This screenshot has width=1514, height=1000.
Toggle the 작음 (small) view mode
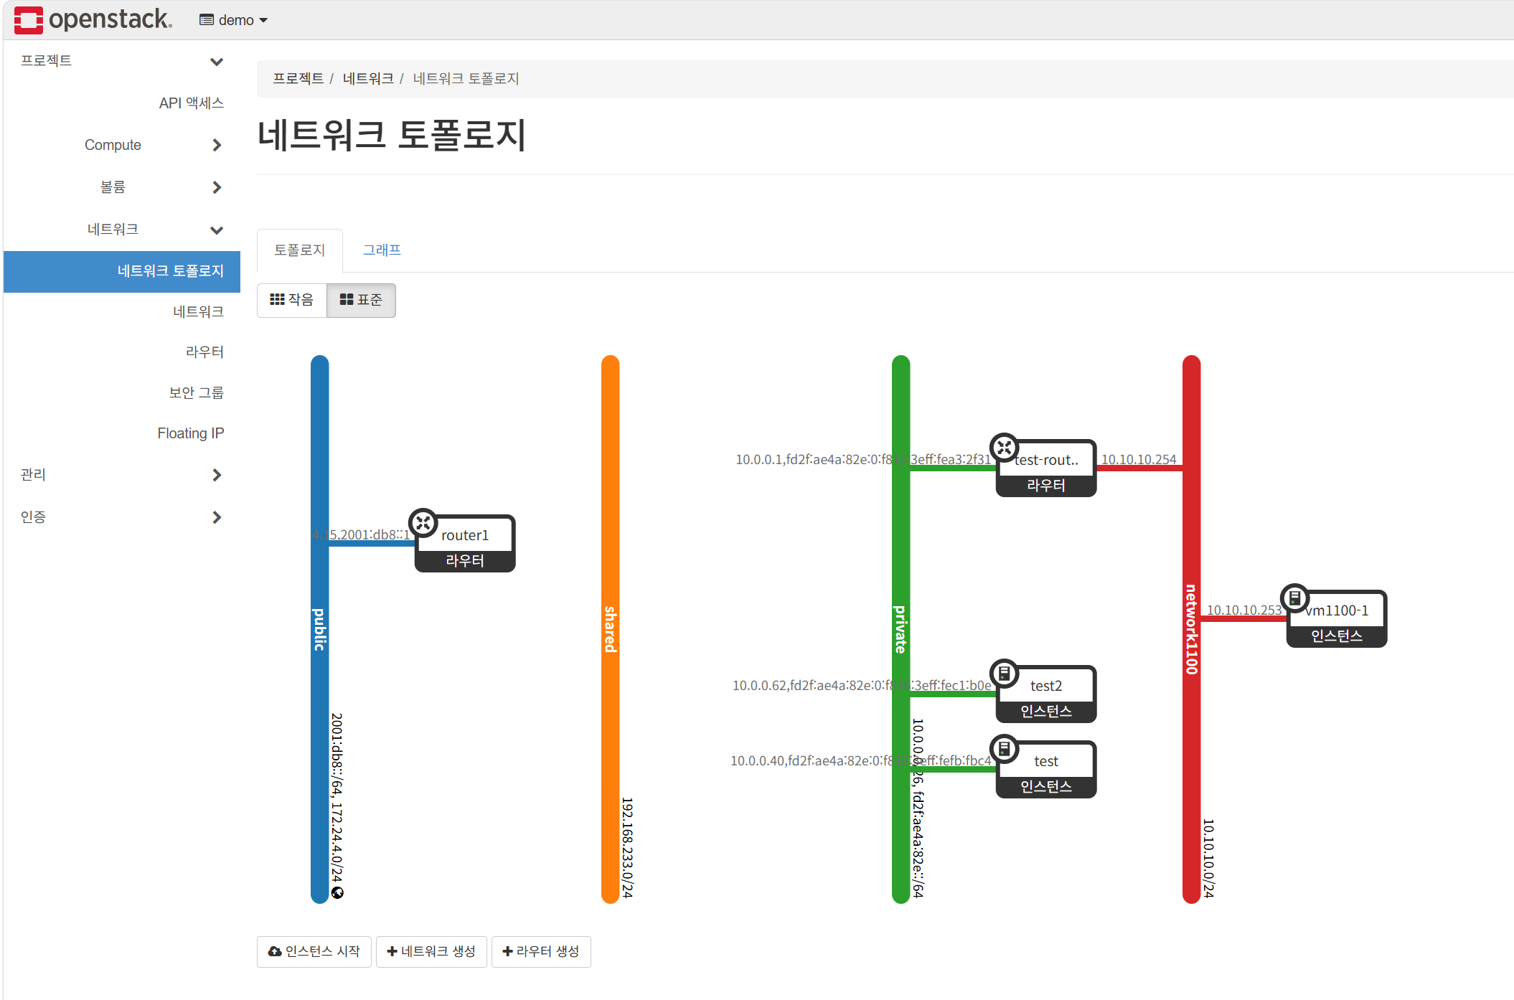click(291, 300)
